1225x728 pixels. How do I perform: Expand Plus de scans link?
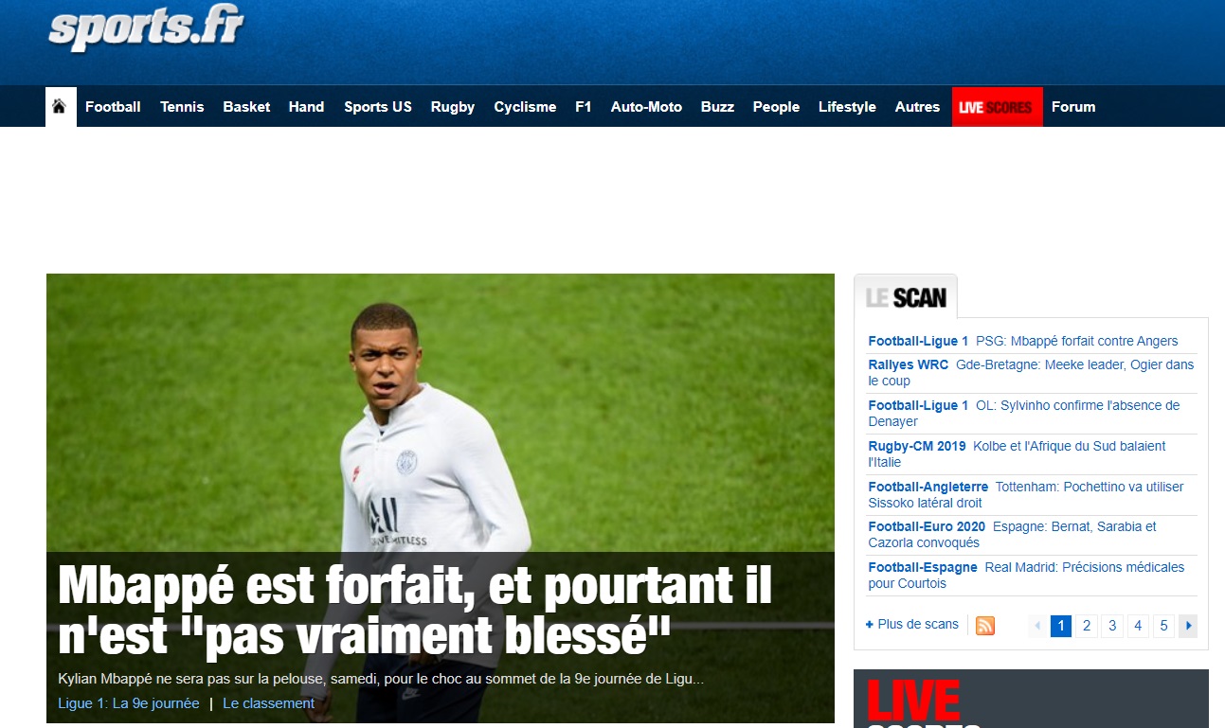pyautogui.click(x=912, y=625)
